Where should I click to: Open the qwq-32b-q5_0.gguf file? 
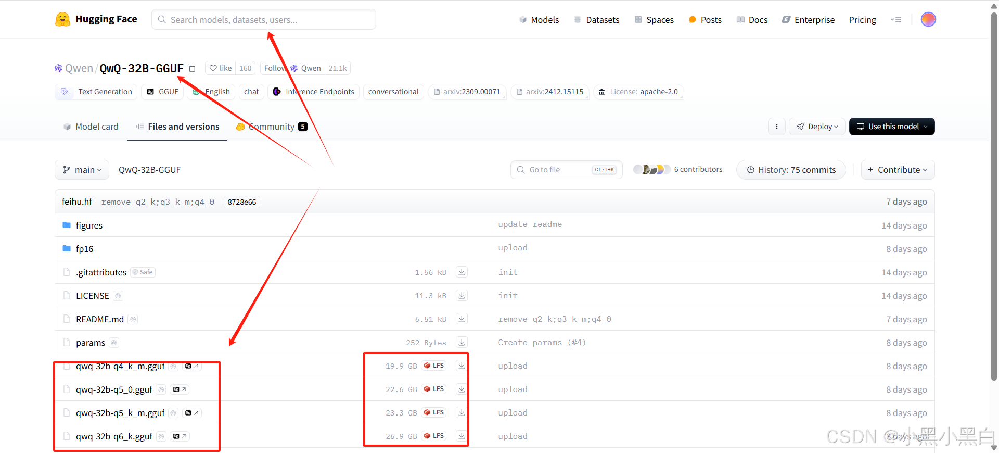coord(114,389)
